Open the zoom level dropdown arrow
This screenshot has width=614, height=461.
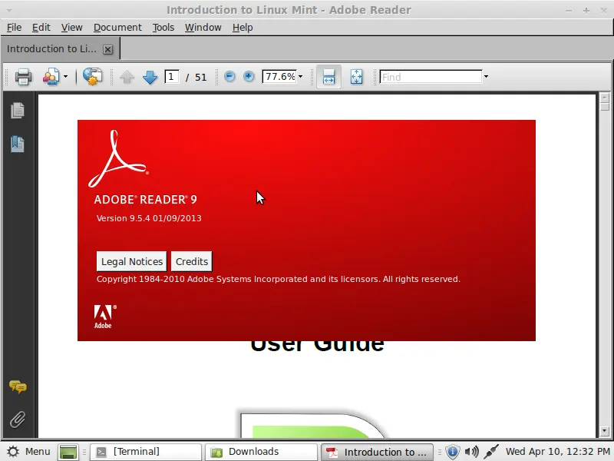click(x=300, y=76)
